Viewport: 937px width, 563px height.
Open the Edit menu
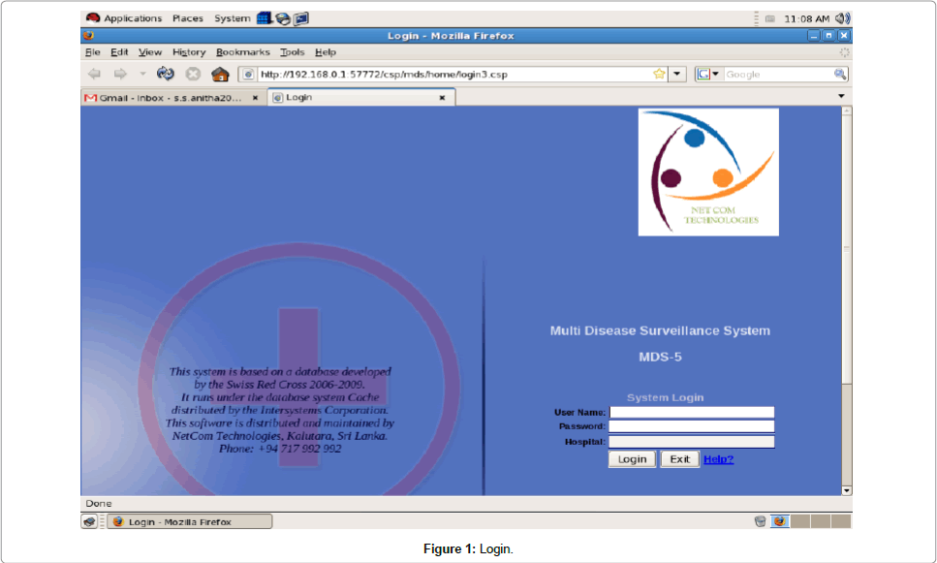pyautogui.click(x=119, y=52)
